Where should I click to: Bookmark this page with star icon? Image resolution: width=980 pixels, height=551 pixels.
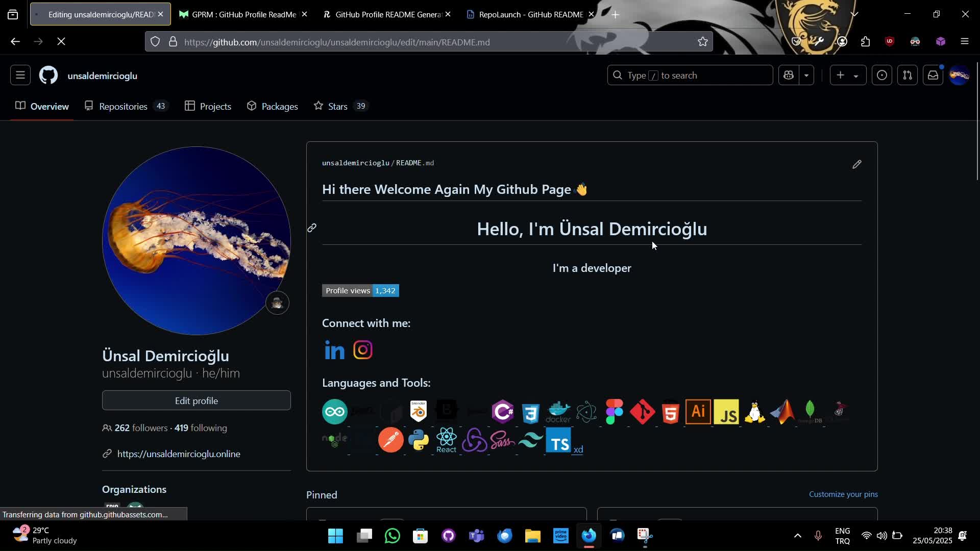(x=703, y=42)
